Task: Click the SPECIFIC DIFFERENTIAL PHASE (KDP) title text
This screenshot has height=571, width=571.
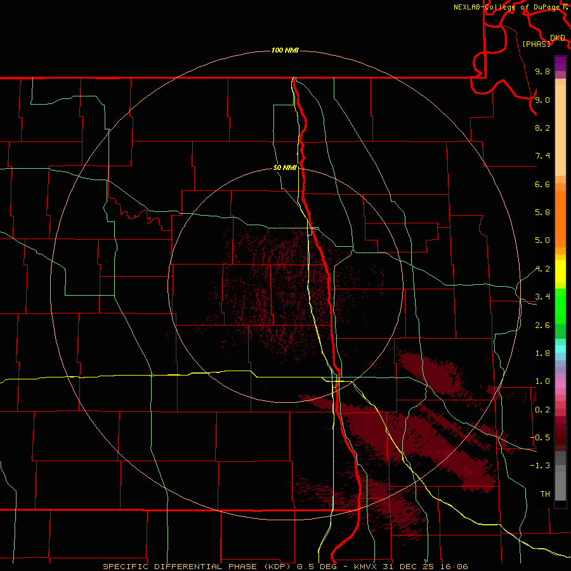Action: pos(197,567)
